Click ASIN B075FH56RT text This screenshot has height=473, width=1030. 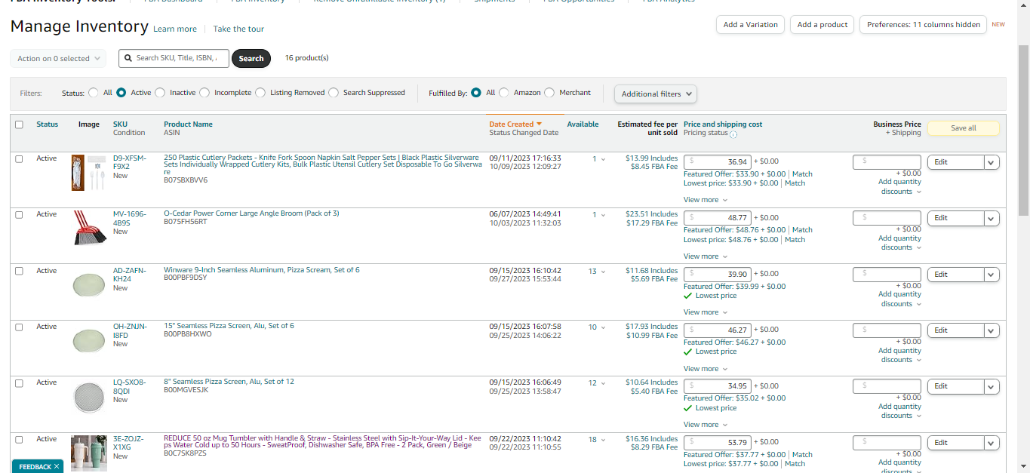(186, 222)
